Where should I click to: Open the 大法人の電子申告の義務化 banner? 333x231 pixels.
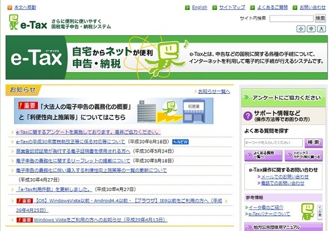click(x=114, y=111)
